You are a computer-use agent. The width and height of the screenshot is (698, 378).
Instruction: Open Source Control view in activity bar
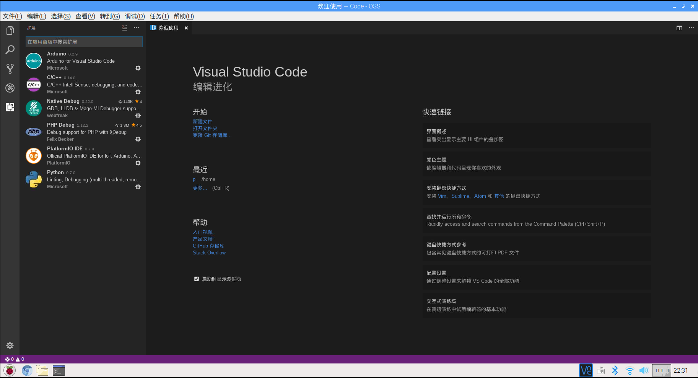tap(10, 69)
